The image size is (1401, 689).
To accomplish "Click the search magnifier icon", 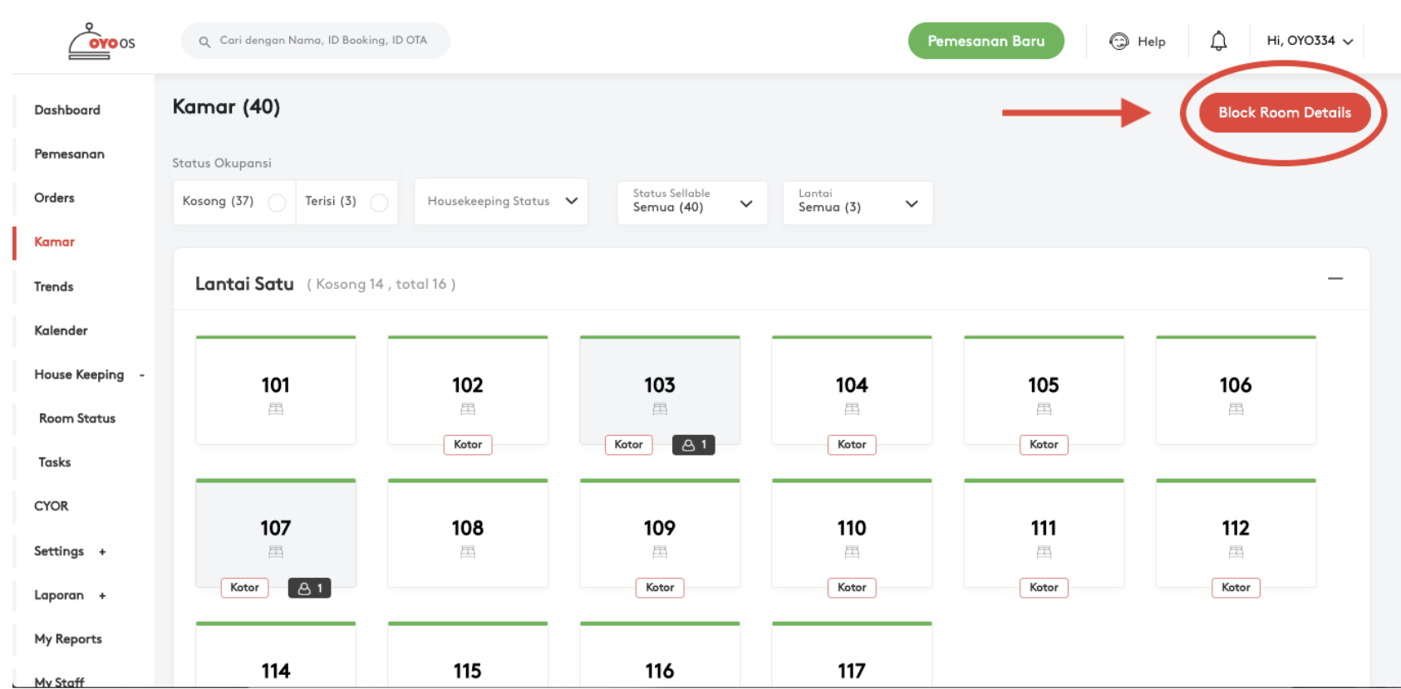I will pos(204,42).
